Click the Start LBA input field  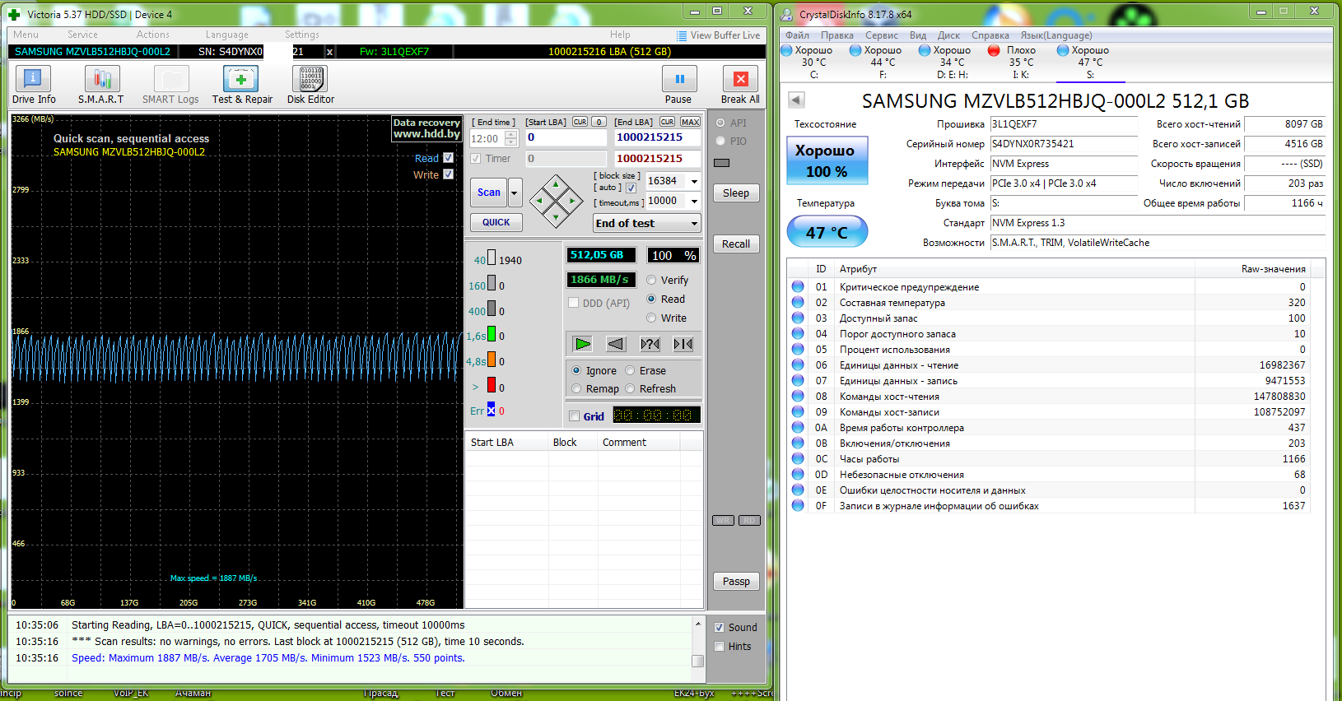coord(566,137)
